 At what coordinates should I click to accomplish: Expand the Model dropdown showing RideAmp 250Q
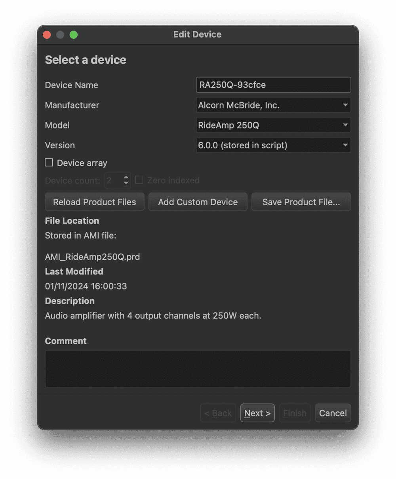[273, 125]
